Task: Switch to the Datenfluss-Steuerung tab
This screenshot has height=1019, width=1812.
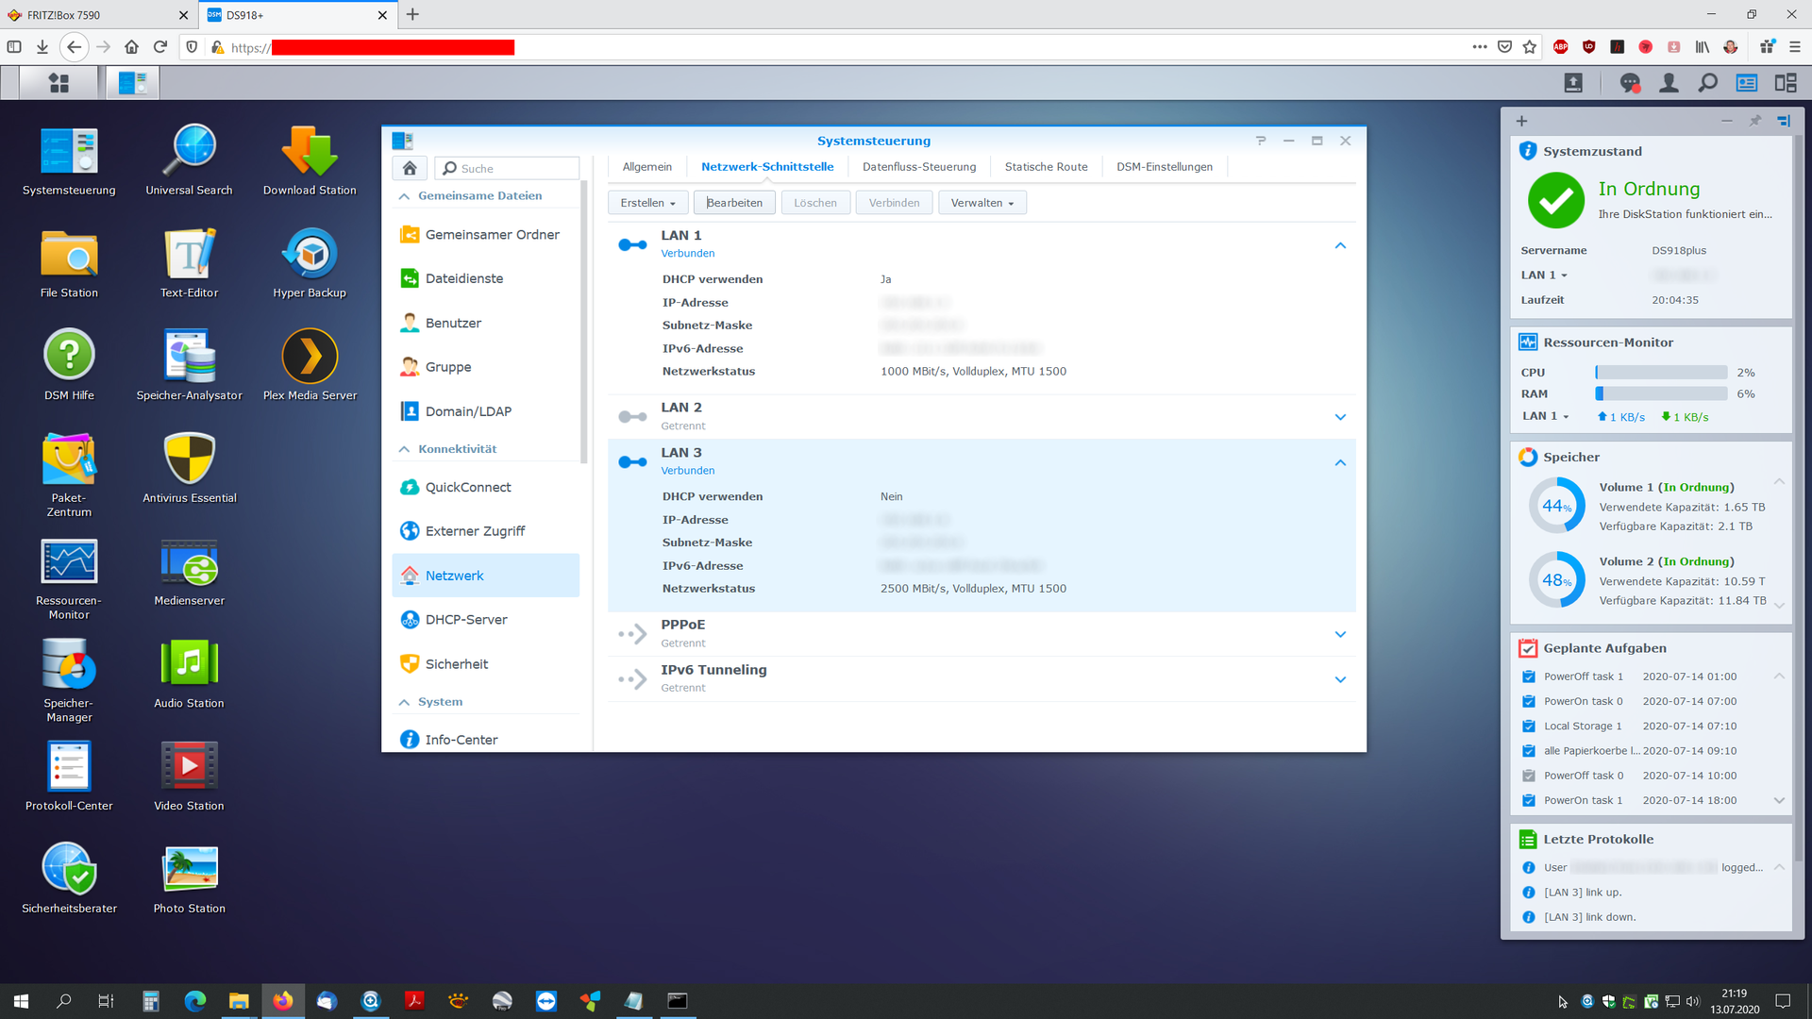Action: [918, 167]
